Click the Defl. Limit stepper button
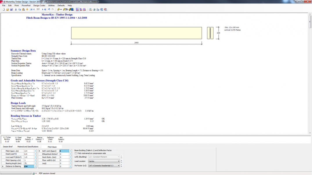Viewport: 312px width, 175px height. (71, 151)
